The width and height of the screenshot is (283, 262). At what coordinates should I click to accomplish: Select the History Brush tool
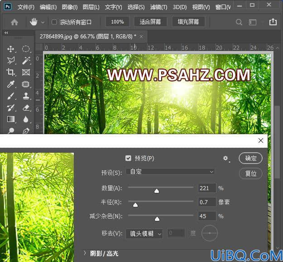(x=11, y=108)
